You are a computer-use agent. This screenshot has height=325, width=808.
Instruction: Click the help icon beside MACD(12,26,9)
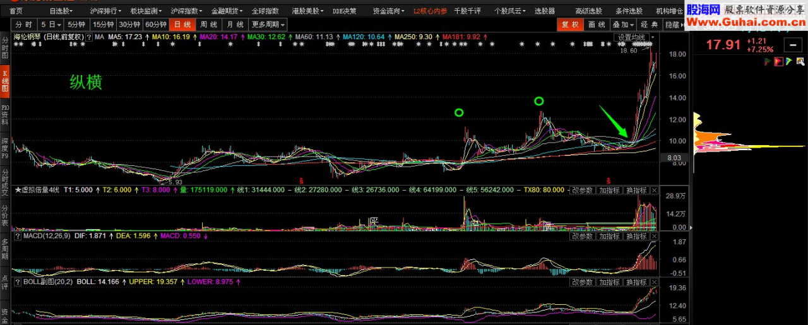point(17,236)
